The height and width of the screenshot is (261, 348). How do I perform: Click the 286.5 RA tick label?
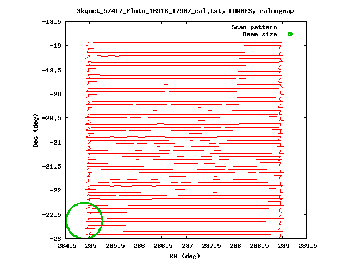coord(163,246)
